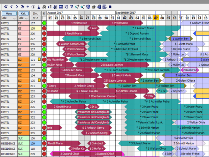Open the Kat. 'Alle' dropdown
209x157 pixels.
tap(23, 18)
